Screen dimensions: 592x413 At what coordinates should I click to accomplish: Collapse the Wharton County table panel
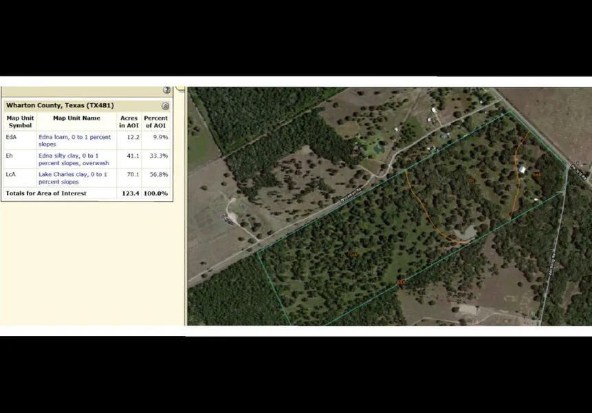[x=165, y=106]
